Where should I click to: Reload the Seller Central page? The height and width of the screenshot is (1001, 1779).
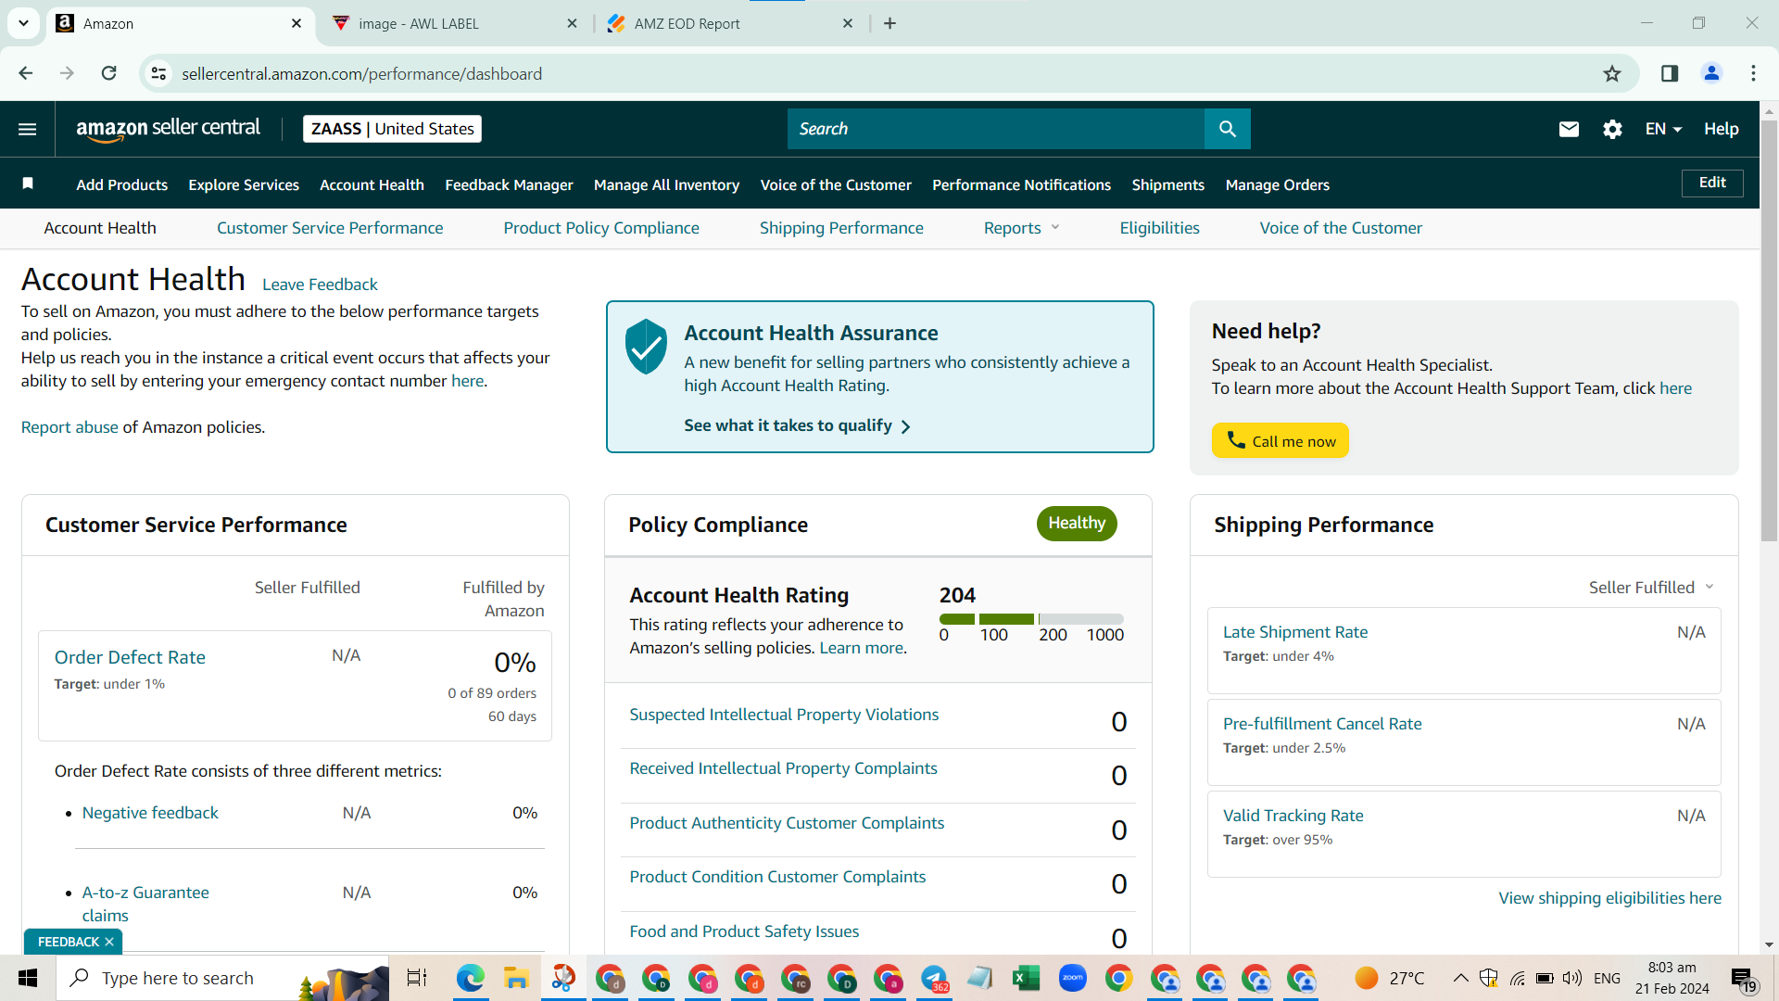(x=108, y=73)
